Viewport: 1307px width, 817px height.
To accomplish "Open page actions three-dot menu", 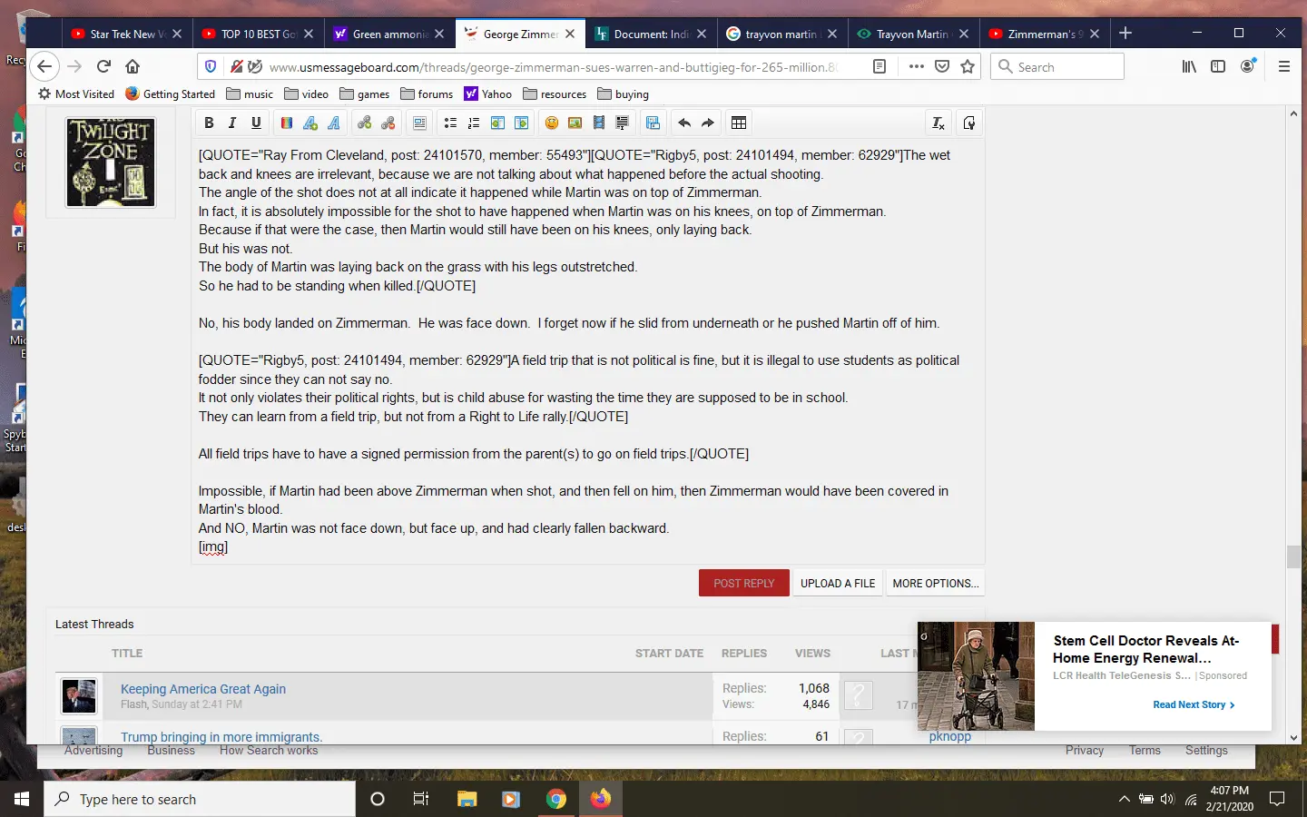I will (916, 66).
